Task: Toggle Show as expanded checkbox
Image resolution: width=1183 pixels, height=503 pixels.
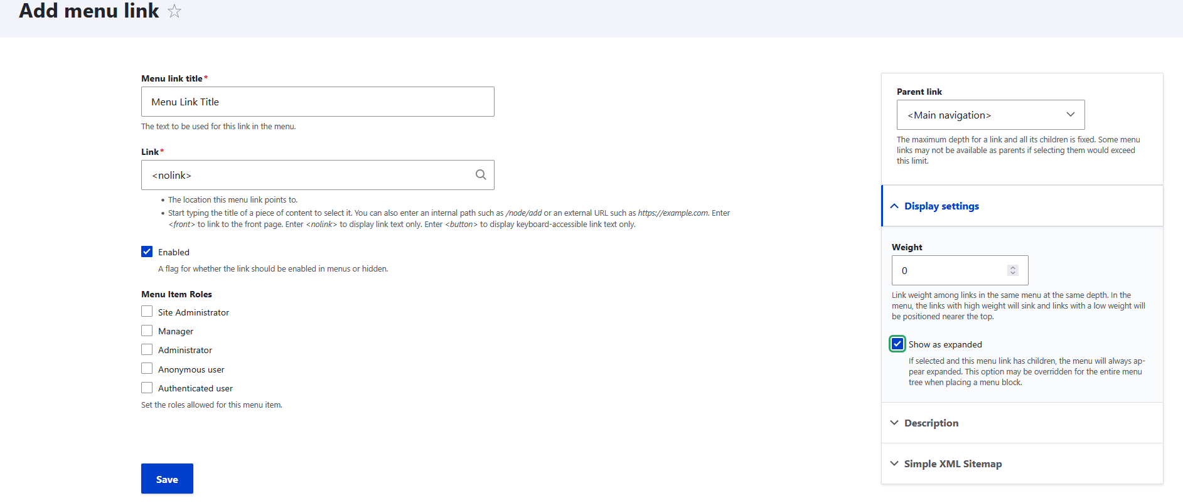Action: (x=897, y=344)
